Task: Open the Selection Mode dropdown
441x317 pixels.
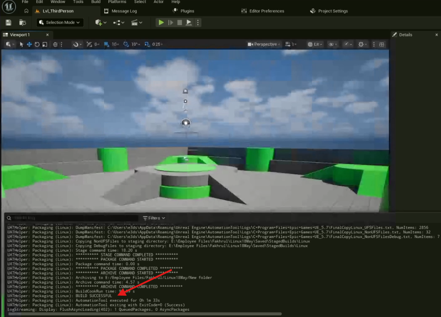Action: point(60,23)
